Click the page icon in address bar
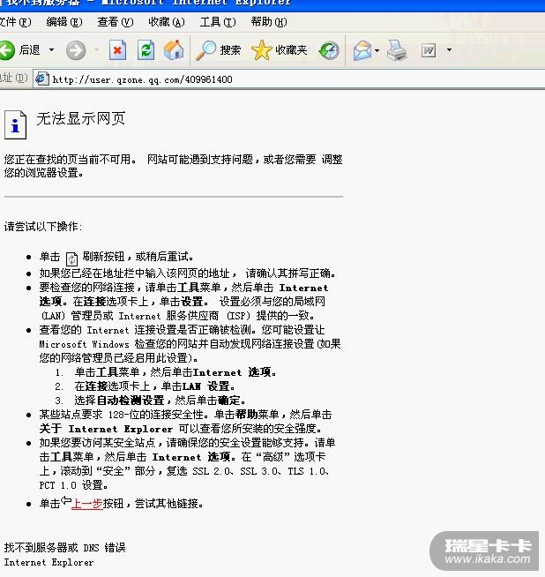This screenshot has width=545, height=577. pyautogui.click(x=42, y=79)
